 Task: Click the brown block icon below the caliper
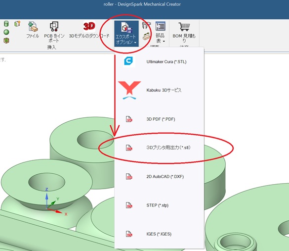(x=147, y=36)
